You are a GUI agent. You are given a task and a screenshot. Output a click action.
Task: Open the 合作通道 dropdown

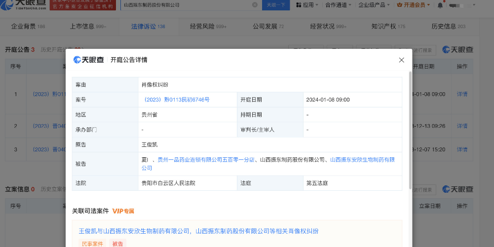[x=338, y=5]
